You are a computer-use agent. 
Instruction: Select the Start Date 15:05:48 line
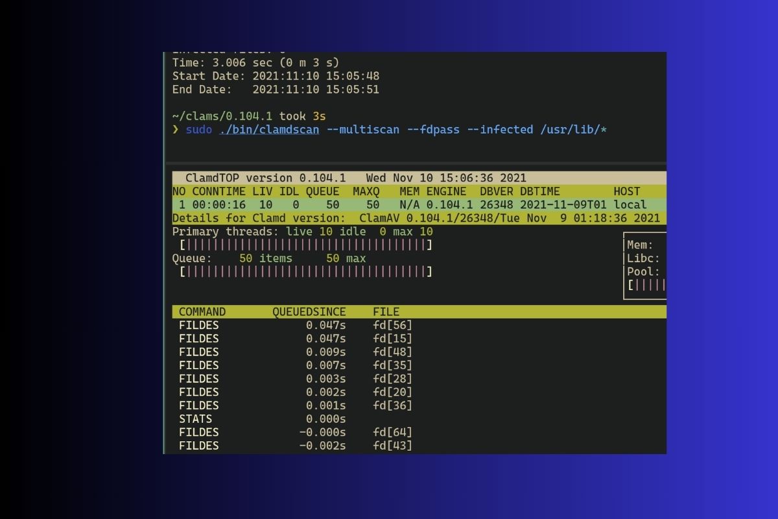276,76
